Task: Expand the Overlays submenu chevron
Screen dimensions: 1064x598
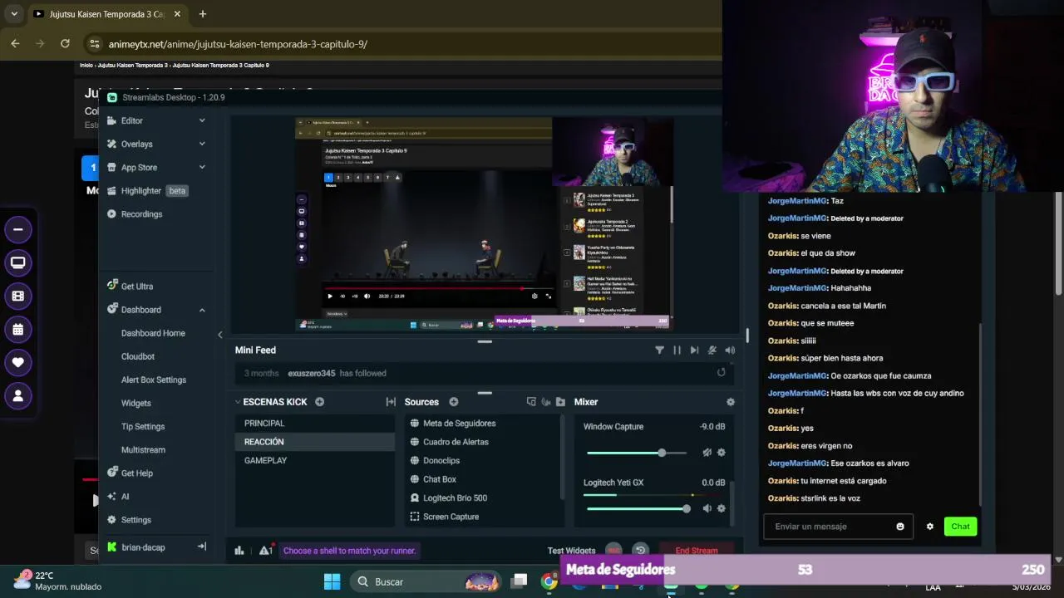Action: [x=202, y=144]
